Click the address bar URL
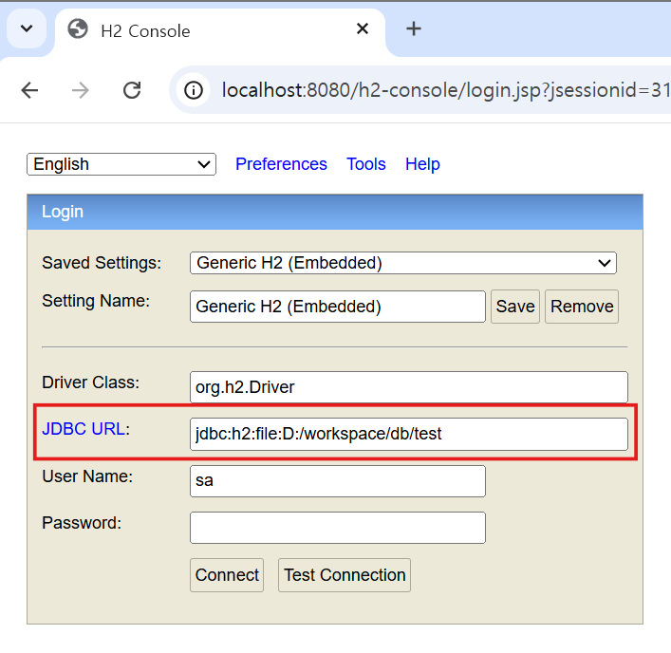The image size is (671, 653). [x=445, y=90]
